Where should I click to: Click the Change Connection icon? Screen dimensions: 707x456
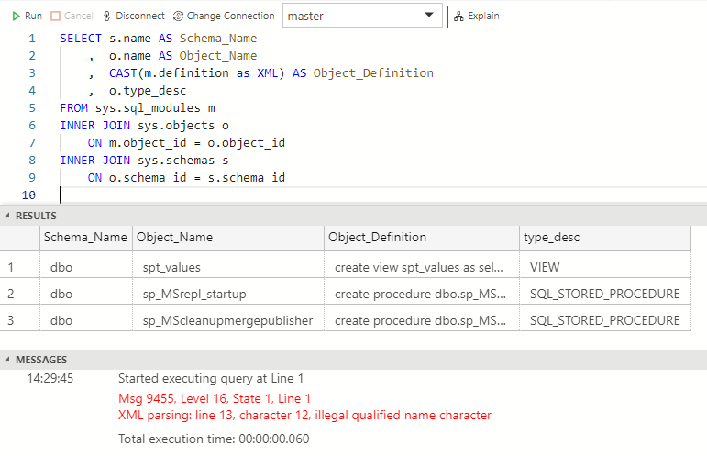[178, 16]
